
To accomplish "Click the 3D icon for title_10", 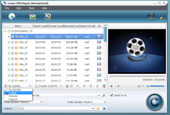I will point(99,75).
